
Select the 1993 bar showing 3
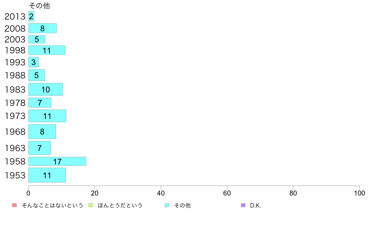[x=33, y=62]
